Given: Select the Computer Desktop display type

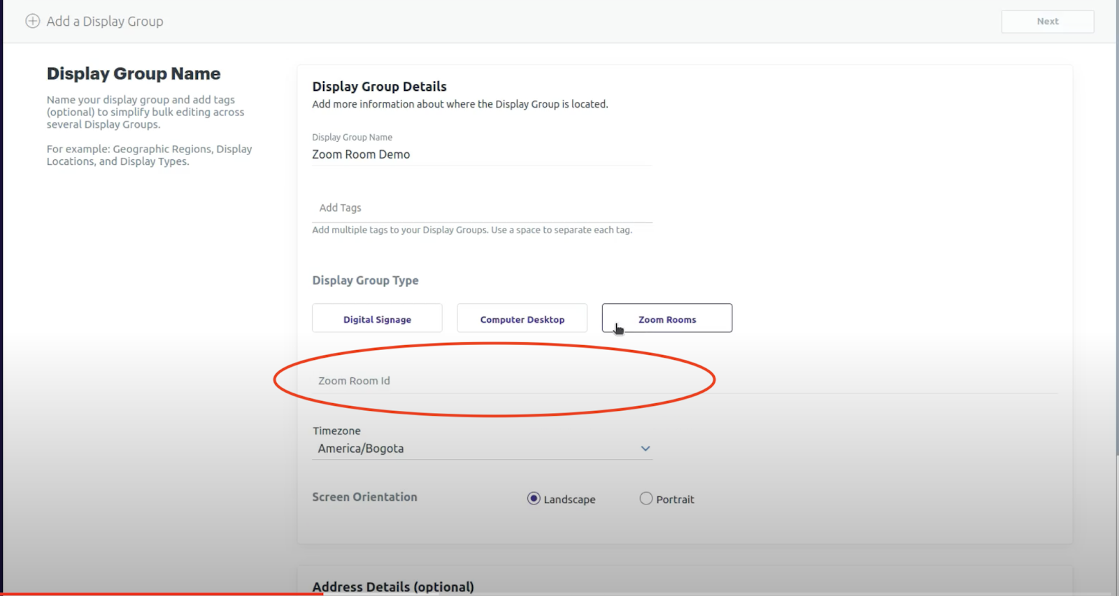Looking at the screenshot, I should pyautogui.click(x=522, y=319).
